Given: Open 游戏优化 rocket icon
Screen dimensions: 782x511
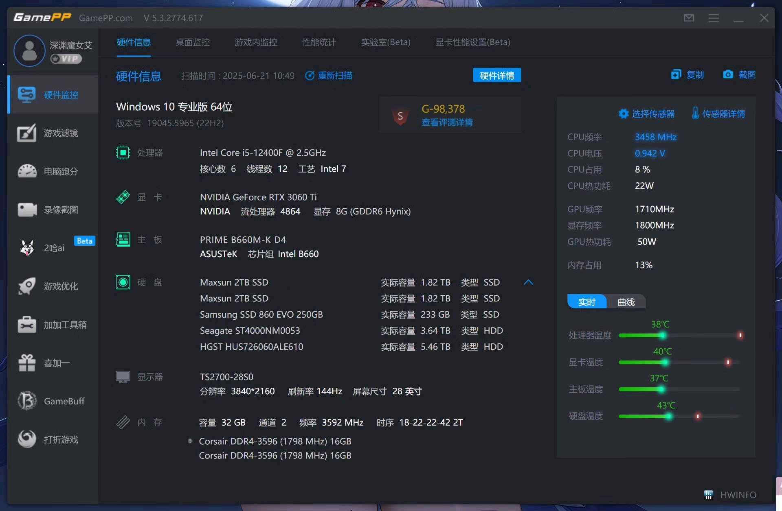Looking at the screenshot, I should tap(27, 286).
